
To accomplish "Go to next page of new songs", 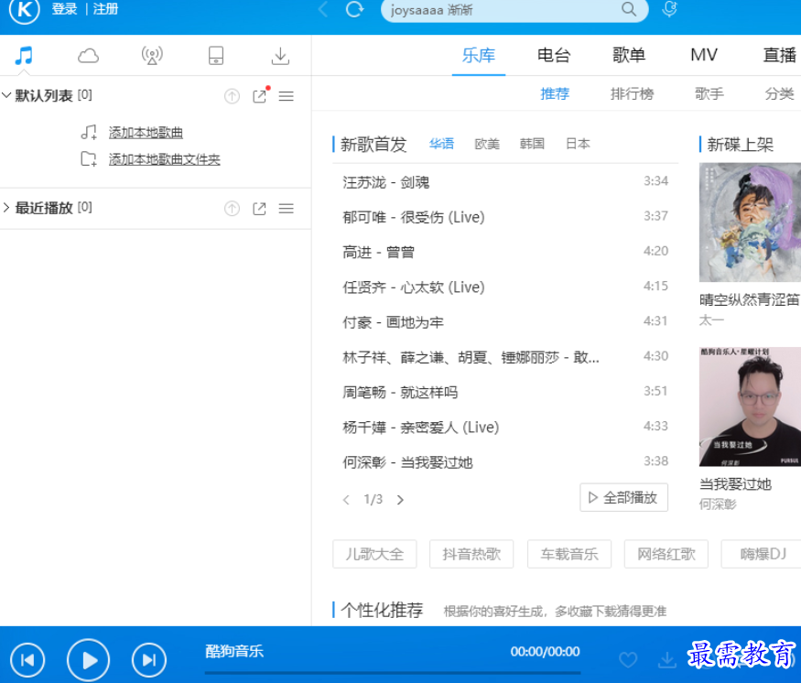I will [x=401, y=500].
